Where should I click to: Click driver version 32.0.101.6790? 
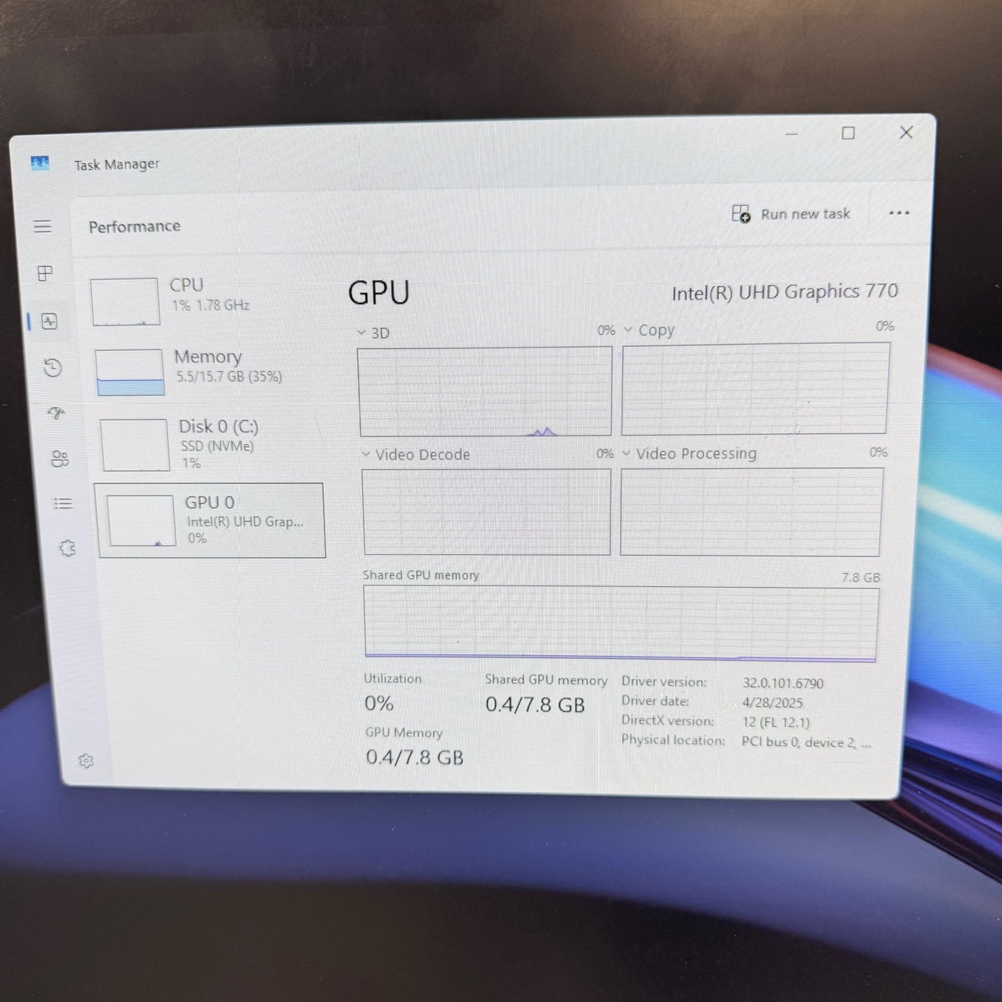[783, 683]
